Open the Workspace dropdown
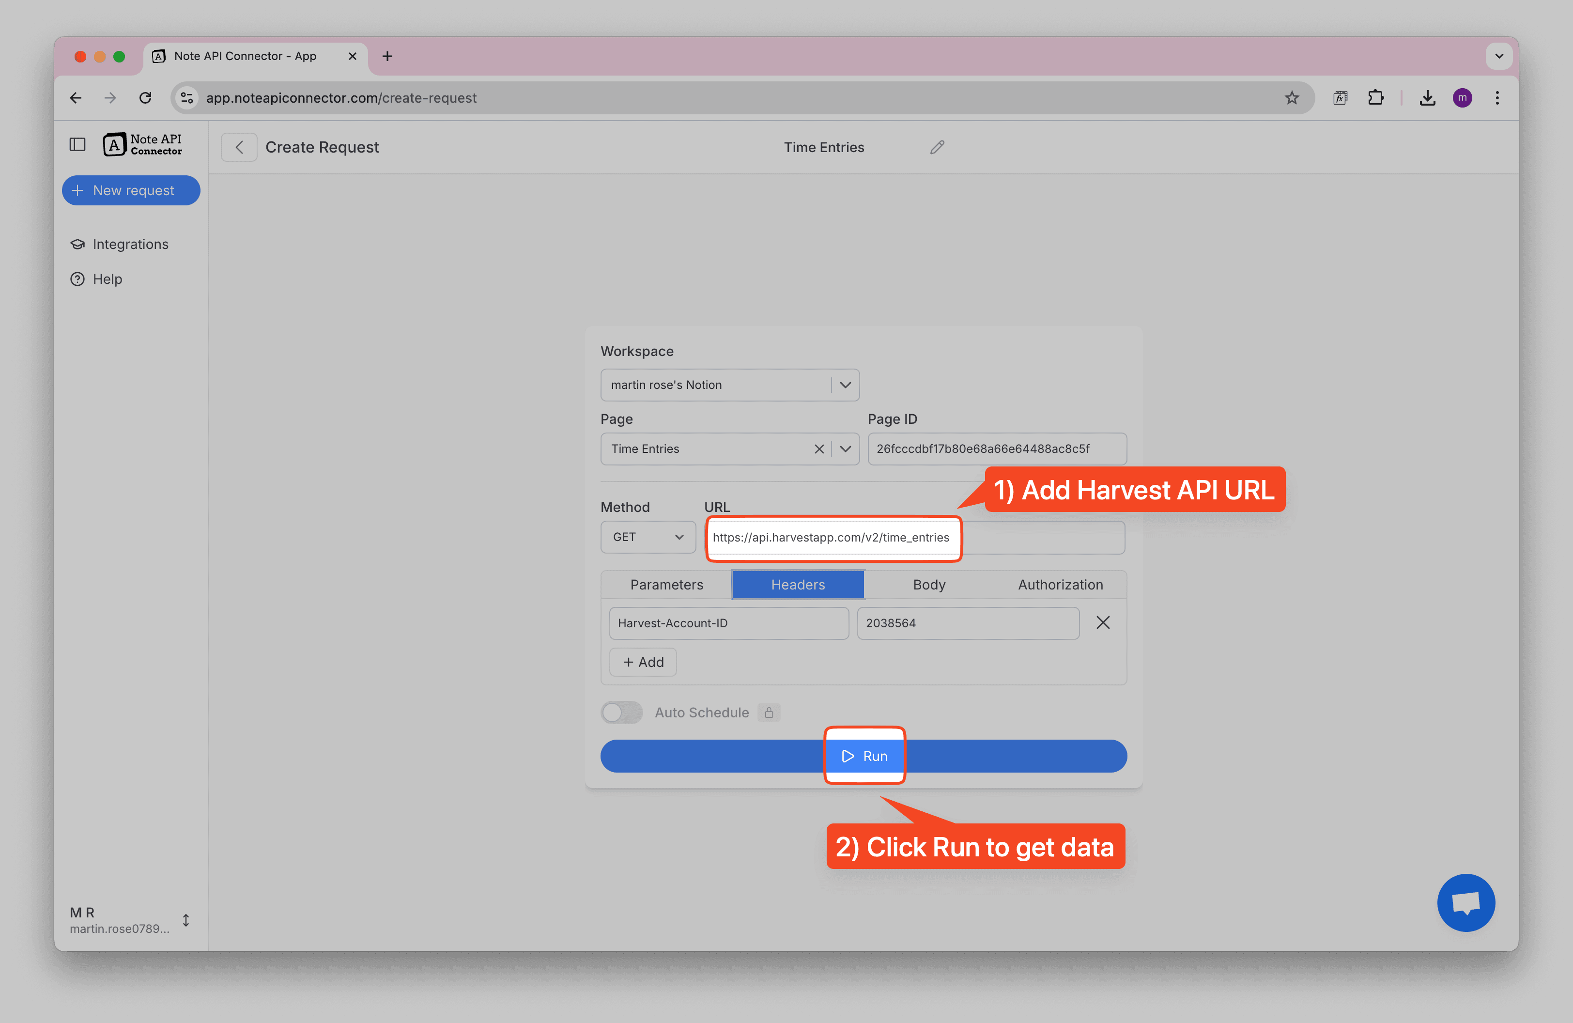 point(730,385)
